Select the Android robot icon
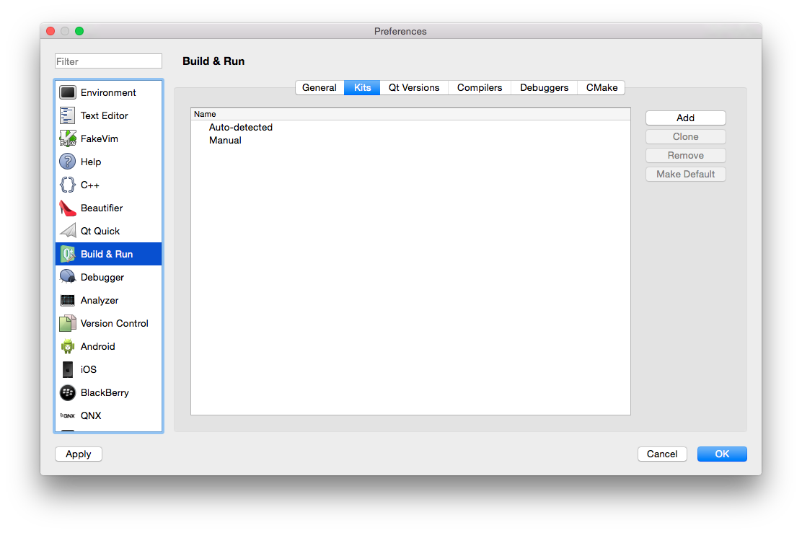The height and width of the screenshot is (533, 802). pyautogui.click(x=68, y=346)
